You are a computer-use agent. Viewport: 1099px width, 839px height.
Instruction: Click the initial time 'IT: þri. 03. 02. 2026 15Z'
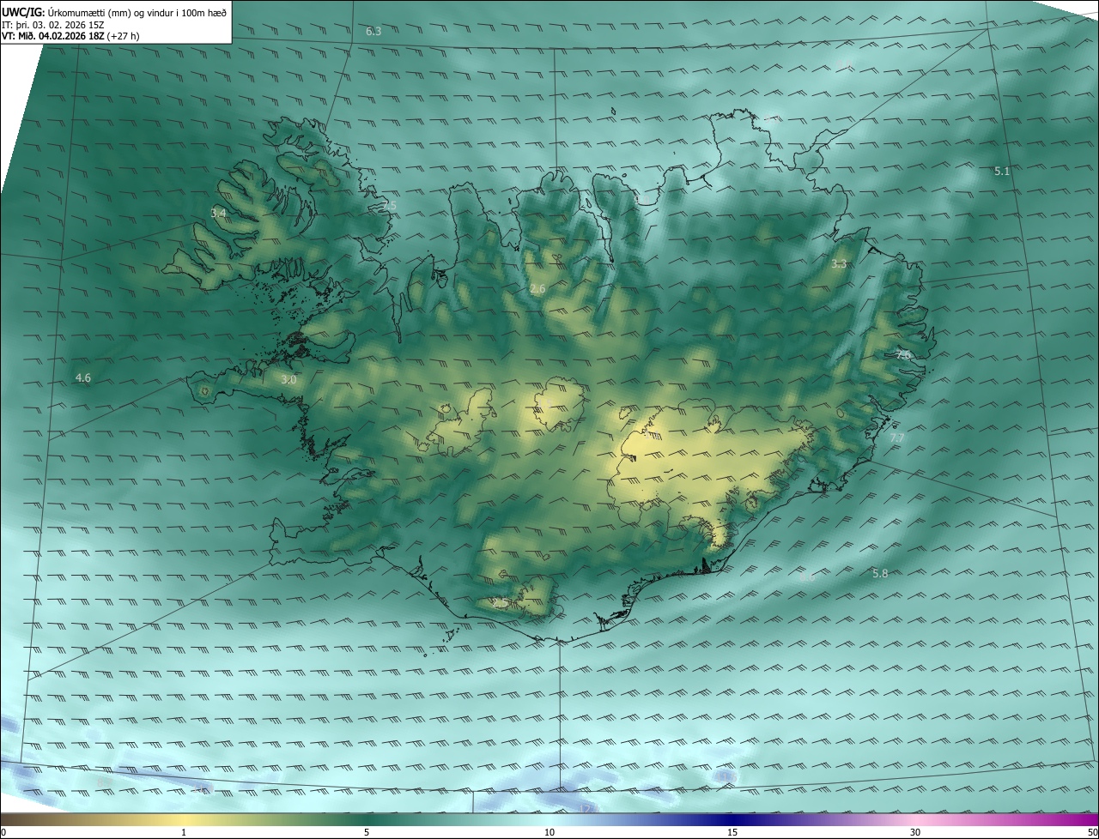[x=53, y=25]
